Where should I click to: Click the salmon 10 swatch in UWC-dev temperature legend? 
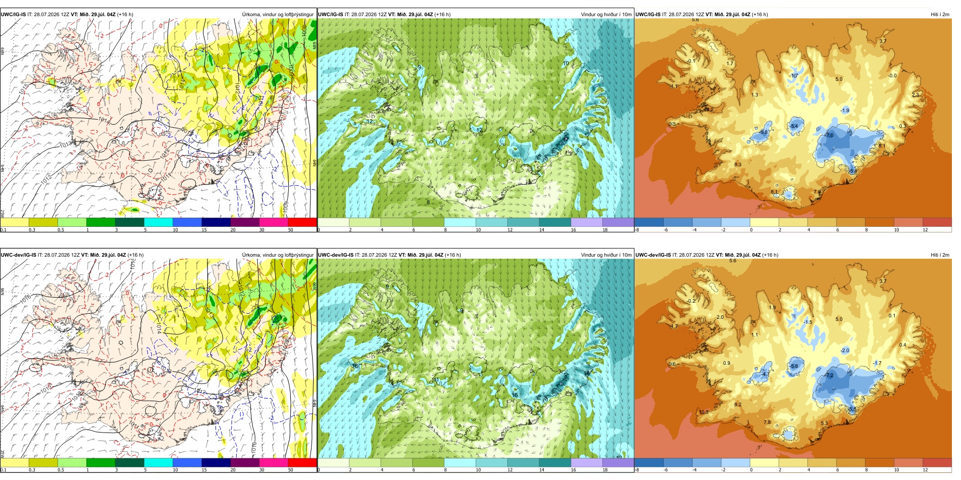point(908,462)
